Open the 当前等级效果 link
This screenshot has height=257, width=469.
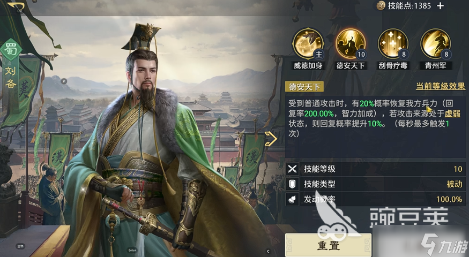[x=440, y=86]
